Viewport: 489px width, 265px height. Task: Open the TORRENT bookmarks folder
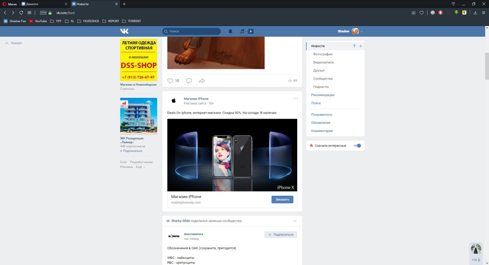[132, 21]
